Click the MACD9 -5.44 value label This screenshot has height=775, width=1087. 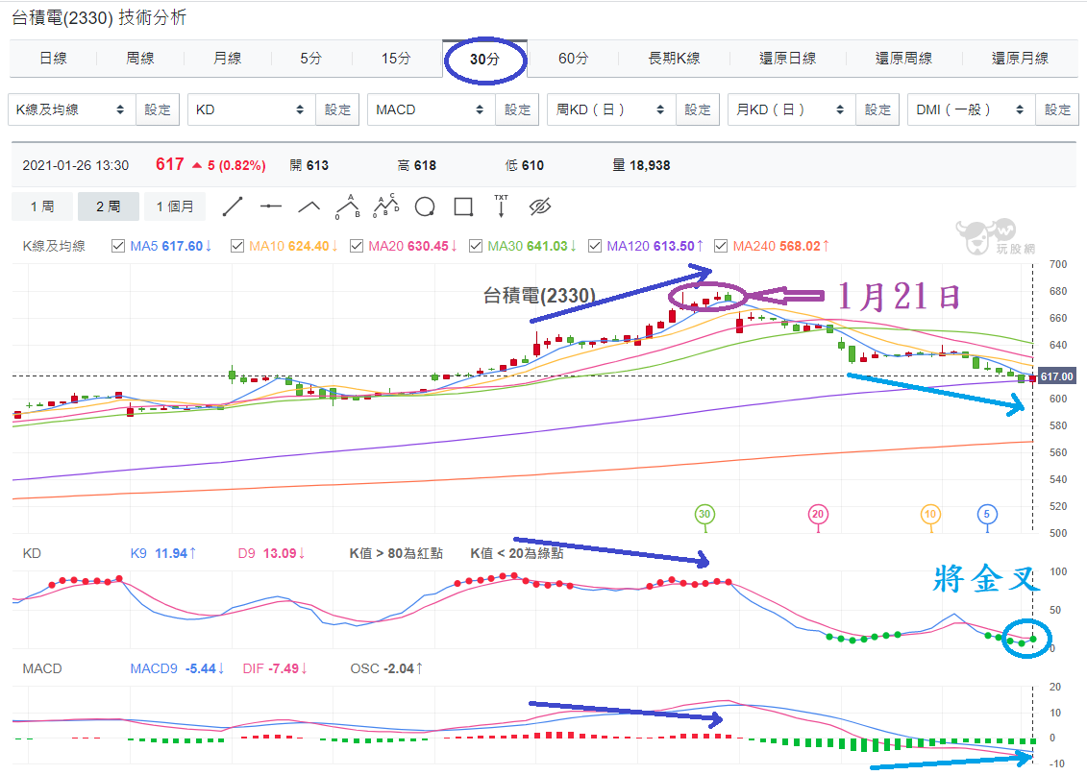point(178,668)
